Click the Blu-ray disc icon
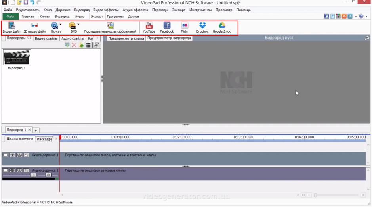372x207 pixels. point(55,25)
